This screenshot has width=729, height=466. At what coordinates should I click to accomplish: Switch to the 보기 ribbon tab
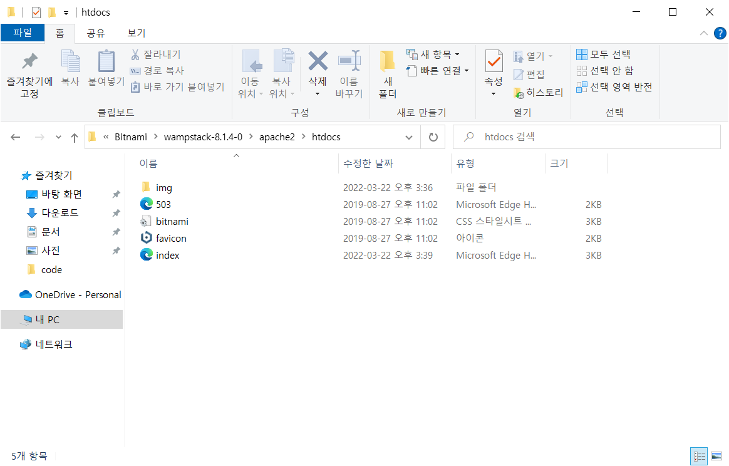[136, 33]
